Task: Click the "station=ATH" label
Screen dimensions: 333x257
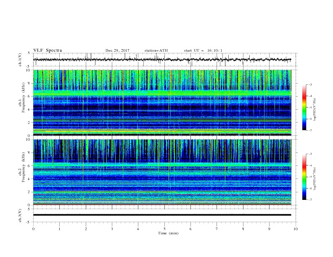Action: [x=156, y=50]
